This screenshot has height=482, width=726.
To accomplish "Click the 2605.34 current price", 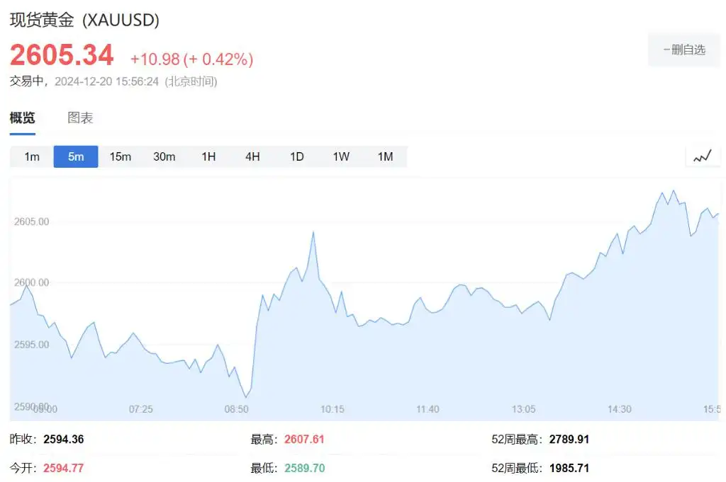I will point(62,55).
